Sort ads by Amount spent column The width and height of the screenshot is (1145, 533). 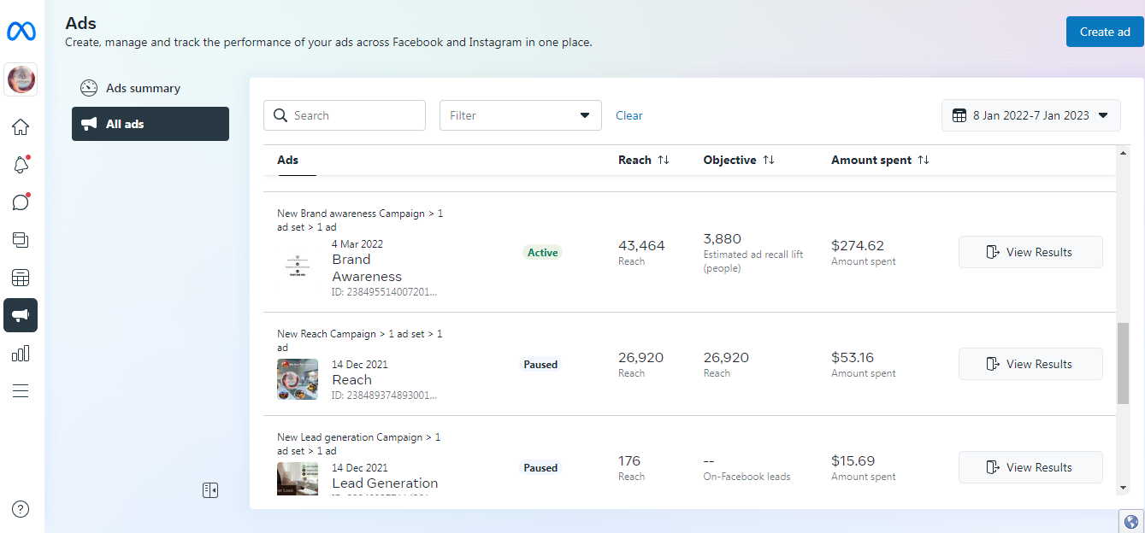coord(924,161)
